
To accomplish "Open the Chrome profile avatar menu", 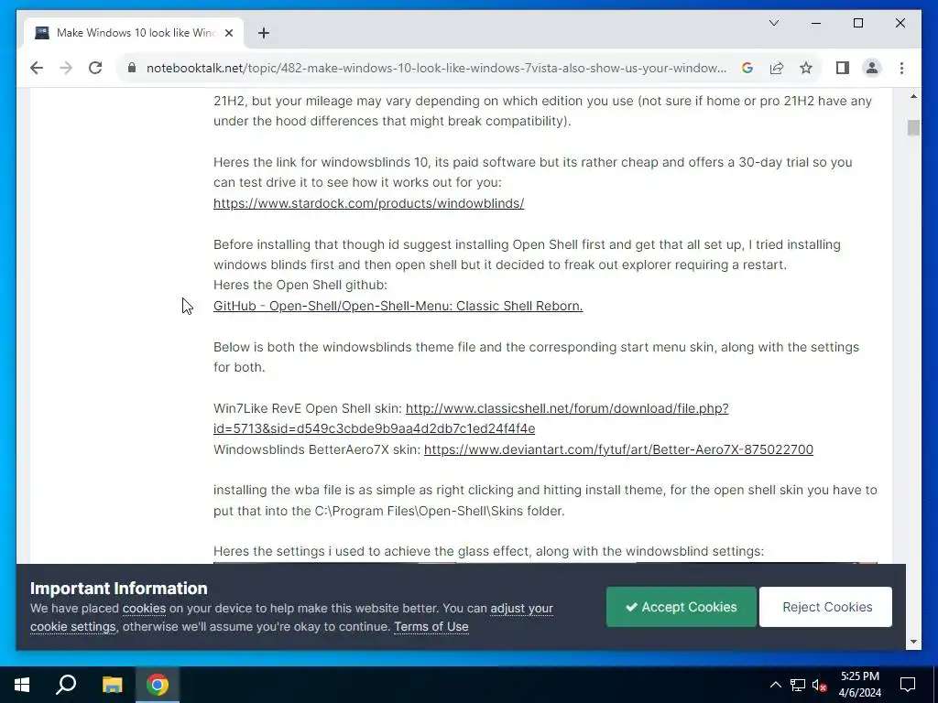I will pos(872,68).
